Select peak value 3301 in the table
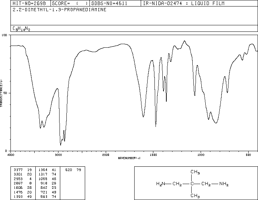258x200 pixels. pyautogui.click(x=18, y=174)
